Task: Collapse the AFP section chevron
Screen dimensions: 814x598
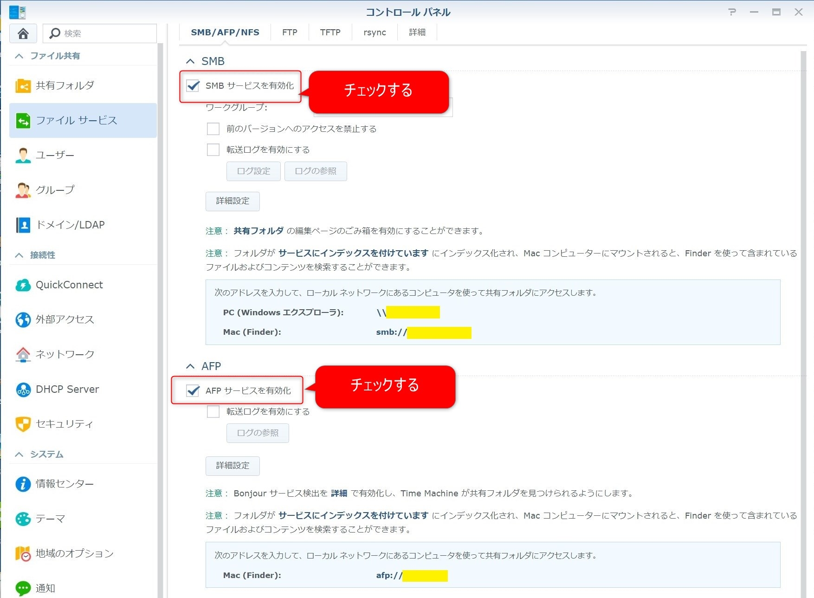Action: click(190, 366)
